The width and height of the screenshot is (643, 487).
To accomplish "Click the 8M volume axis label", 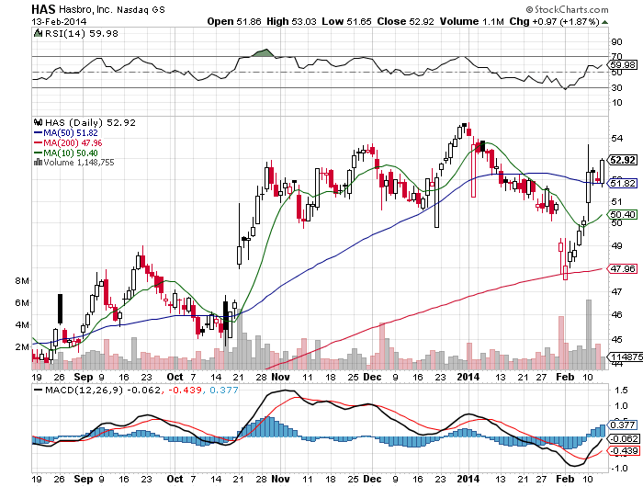I will coord(22,281).
